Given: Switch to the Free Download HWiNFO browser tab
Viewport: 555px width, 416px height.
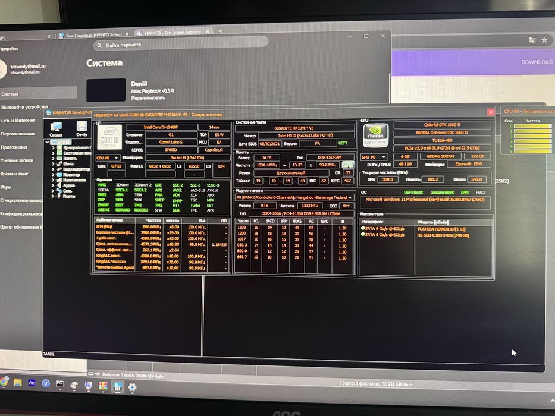Looking at the screenshot, I should point(92,36).
